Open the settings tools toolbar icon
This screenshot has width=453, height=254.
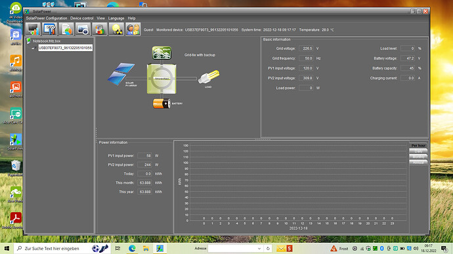(x=50, y=29)
